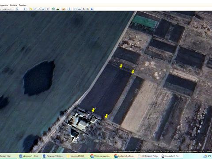This screenshot has width=212, height=159.
Task: Toggle the sidebar panel icon
Action: click(25, 9)
